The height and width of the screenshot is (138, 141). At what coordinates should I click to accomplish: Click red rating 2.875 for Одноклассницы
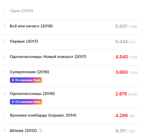[121, 94]
